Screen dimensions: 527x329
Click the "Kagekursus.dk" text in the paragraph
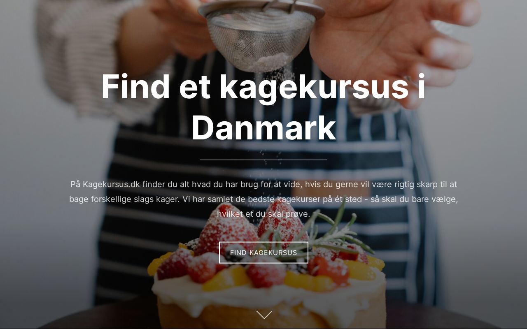[x=112, y=184]
